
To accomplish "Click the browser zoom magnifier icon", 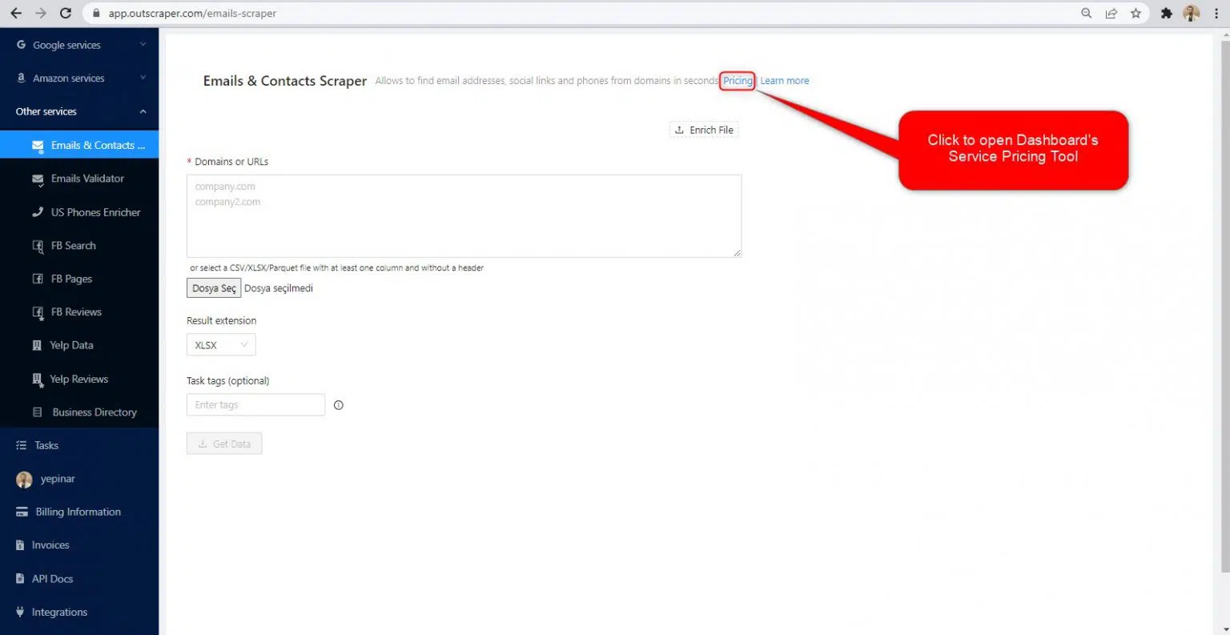I will [1086, 13].
